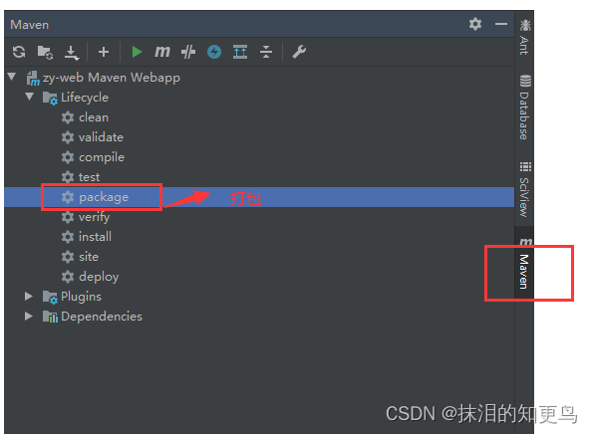
Task: Click gear icon beside clean
Action: (68, 117)
